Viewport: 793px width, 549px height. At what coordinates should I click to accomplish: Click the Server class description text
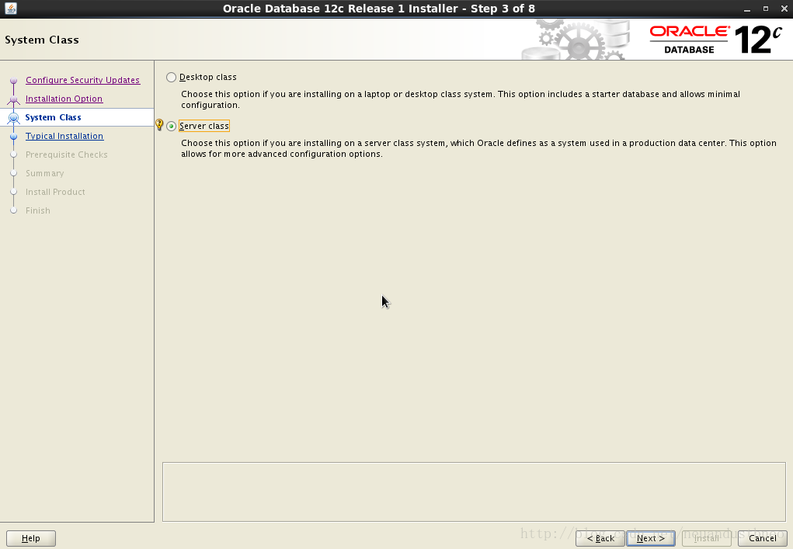pyautogui.click(x=478, y=148)
